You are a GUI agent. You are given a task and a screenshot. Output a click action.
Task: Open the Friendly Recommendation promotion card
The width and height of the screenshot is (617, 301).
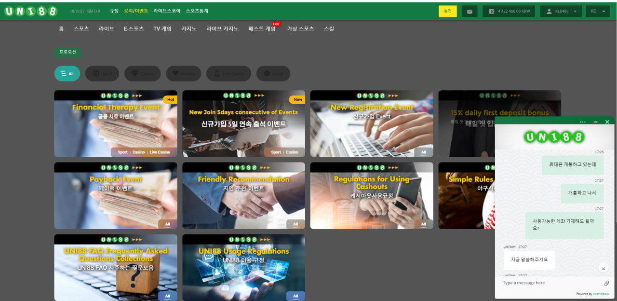[x=244, y=195]
